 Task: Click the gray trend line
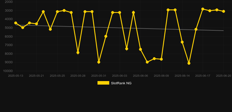point(120,28)
